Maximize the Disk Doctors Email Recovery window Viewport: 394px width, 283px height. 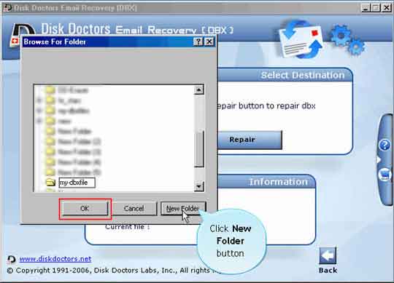pos(376,8)
